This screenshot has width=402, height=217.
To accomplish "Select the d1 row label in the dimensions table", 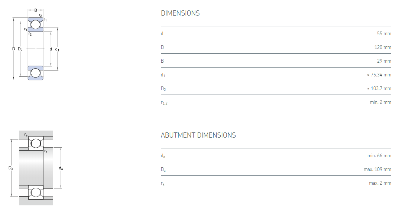I will click(163, 75).
